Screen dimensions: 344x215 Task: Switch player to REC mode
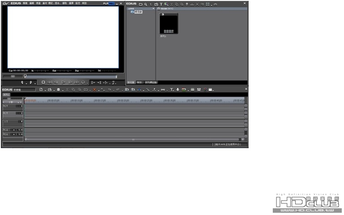pos(112,4)
